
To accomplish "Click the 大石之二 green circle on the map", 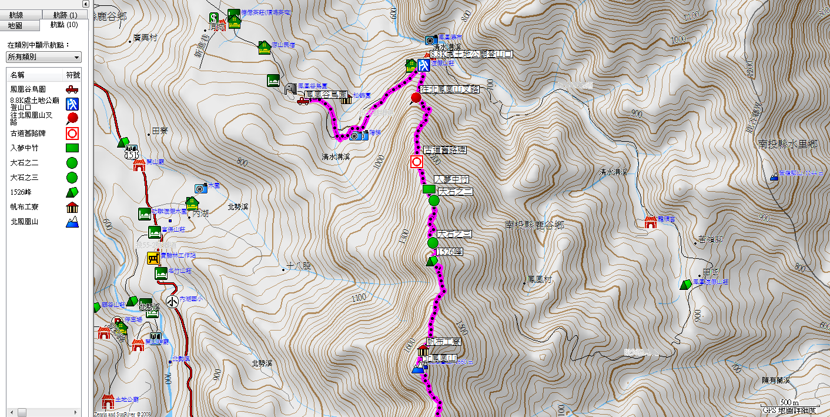I will point(434,201).
